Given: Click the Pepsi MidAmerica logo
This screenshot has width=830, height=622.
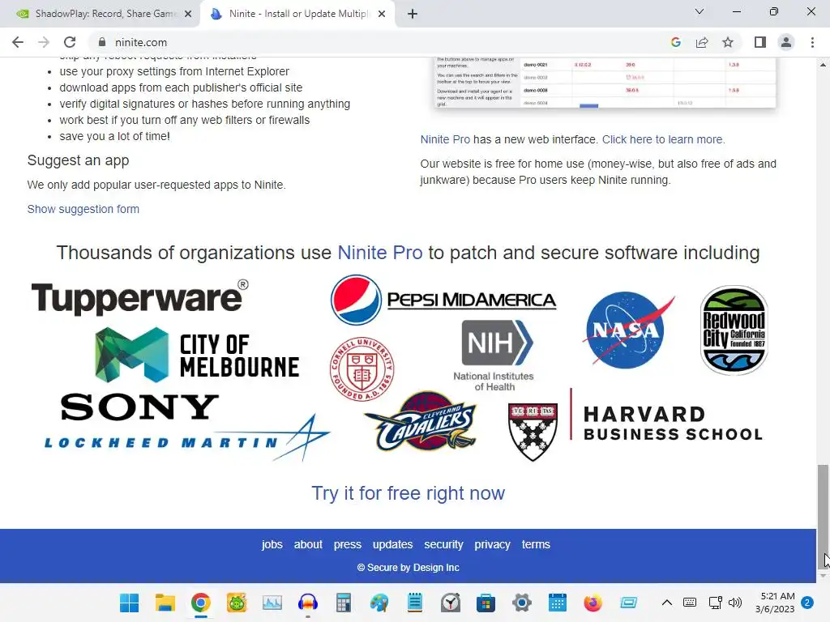Looking at the screenshot, I should [x=443, y=300].
